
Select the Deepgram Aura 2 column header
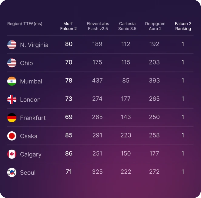(155, 26)
